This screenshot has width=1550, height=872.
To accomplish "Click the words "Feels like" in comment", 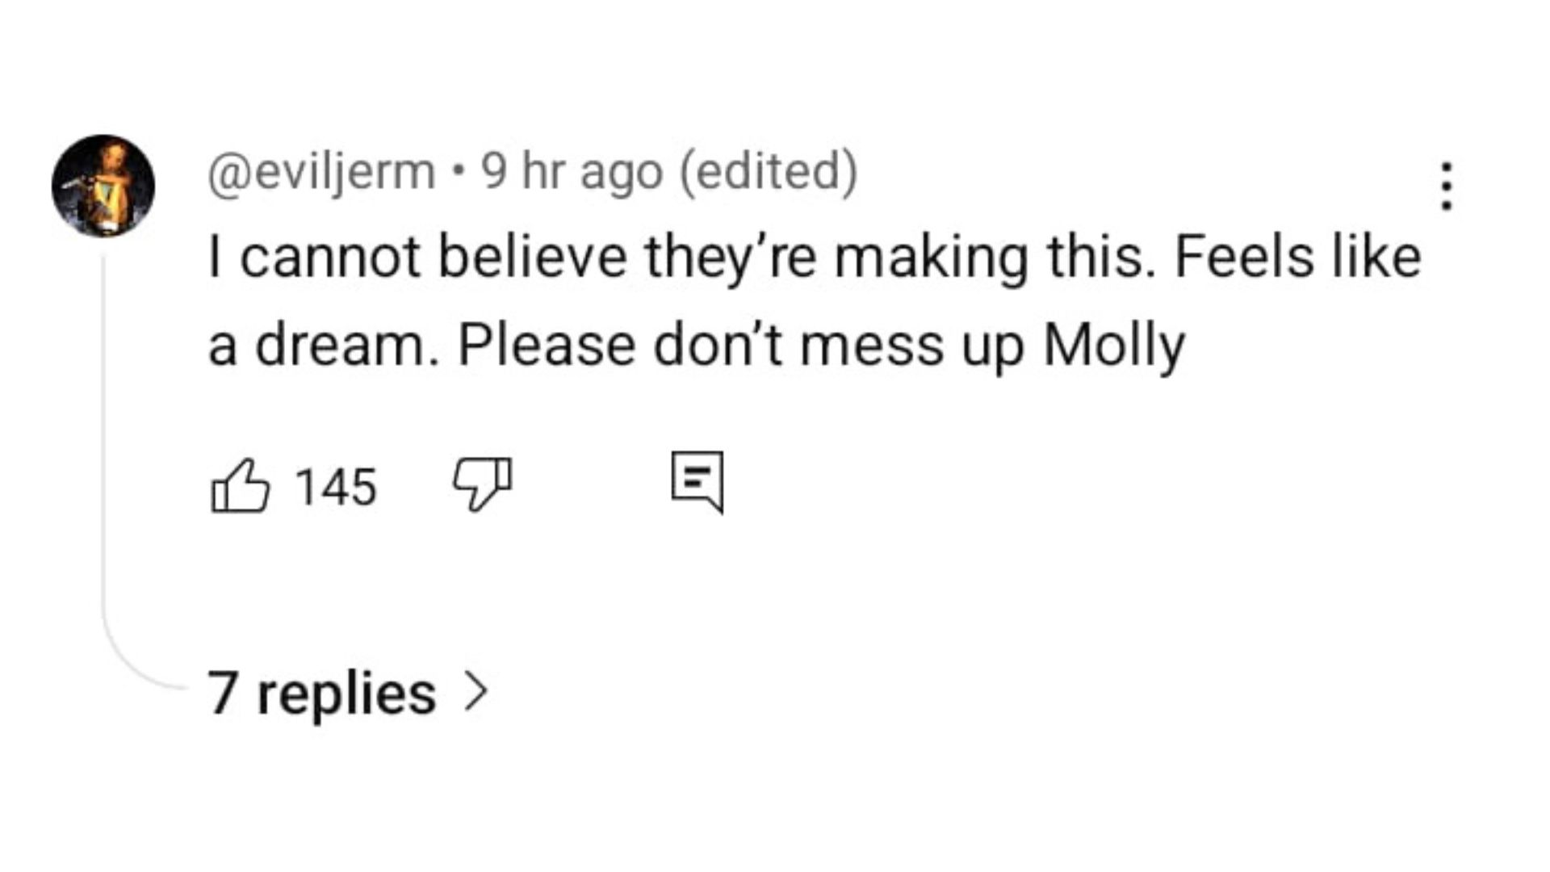I will [1297, 258].
